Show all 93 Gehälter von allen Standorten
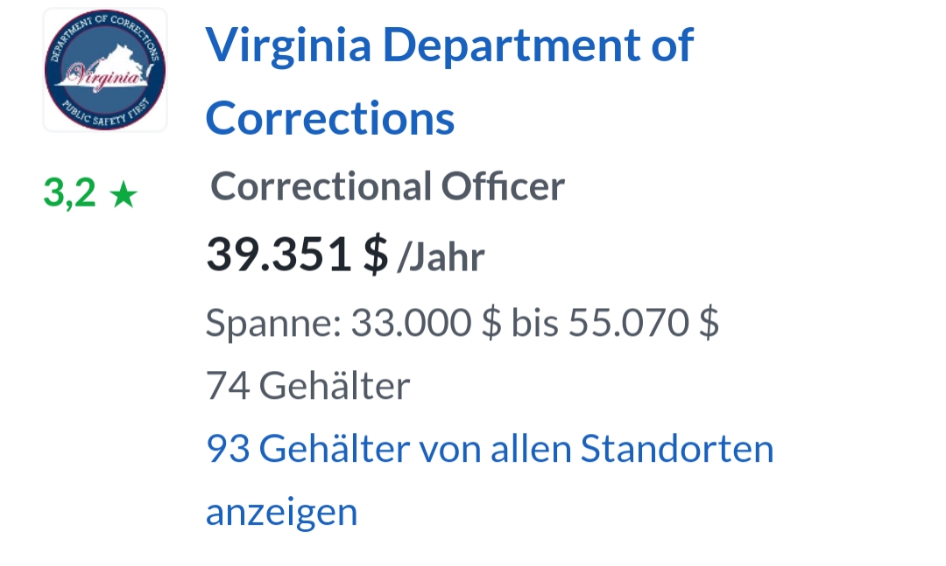Image resolution: width=946 pixels, height=566 pixels. (490, 479)
